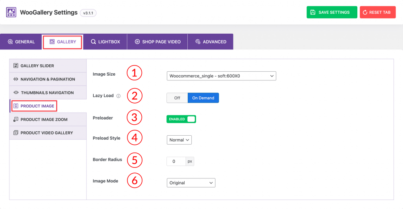Click the Navigation & Pagination arrows icon

click(x=16, y=79)
